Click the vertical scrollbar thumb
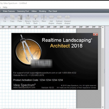The image size is (109, 109). point(103,67)
